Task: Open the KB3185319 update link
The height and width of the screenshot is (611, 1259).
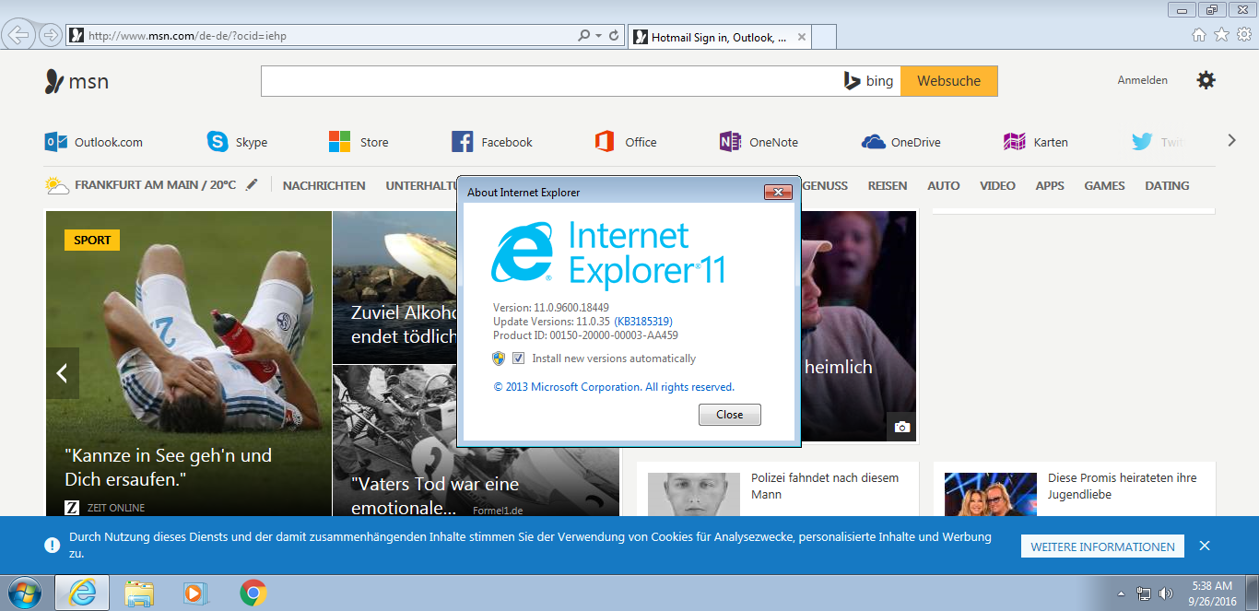Action: click(x=643, y=321)
